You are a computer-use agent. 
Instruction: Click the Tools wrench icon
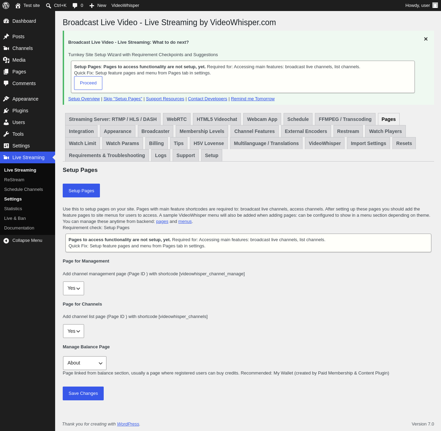(x=6, y=134)
